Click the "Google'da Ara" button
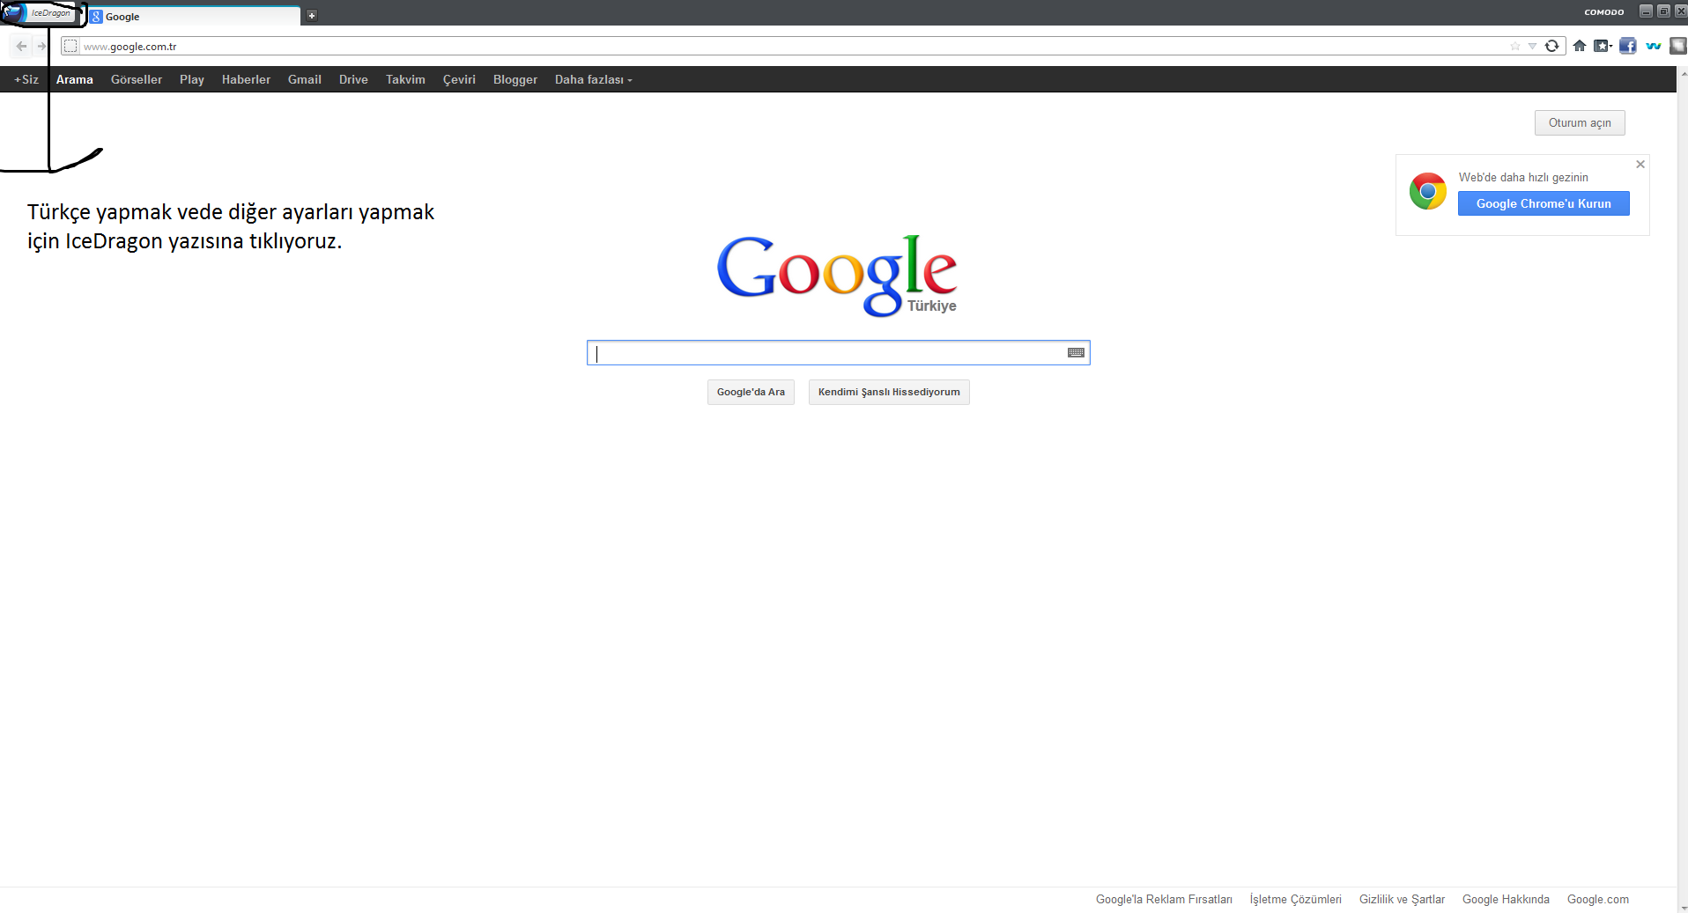 (x=751, y=393)
